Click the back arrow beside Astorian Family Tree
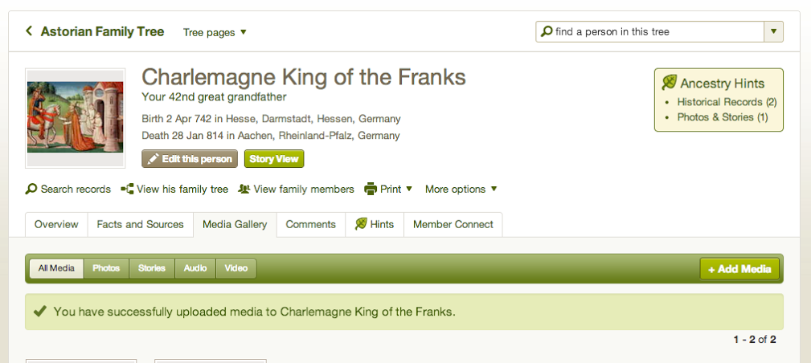This screenshot has width=811, height=363. coord(29,31)
